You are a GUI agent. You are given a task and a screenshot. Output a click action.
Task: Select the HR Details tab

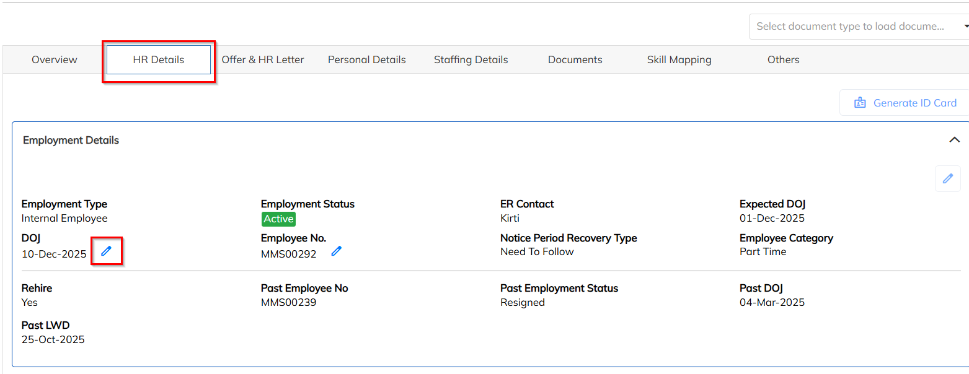pyautogui.click(x=159, y=60)
